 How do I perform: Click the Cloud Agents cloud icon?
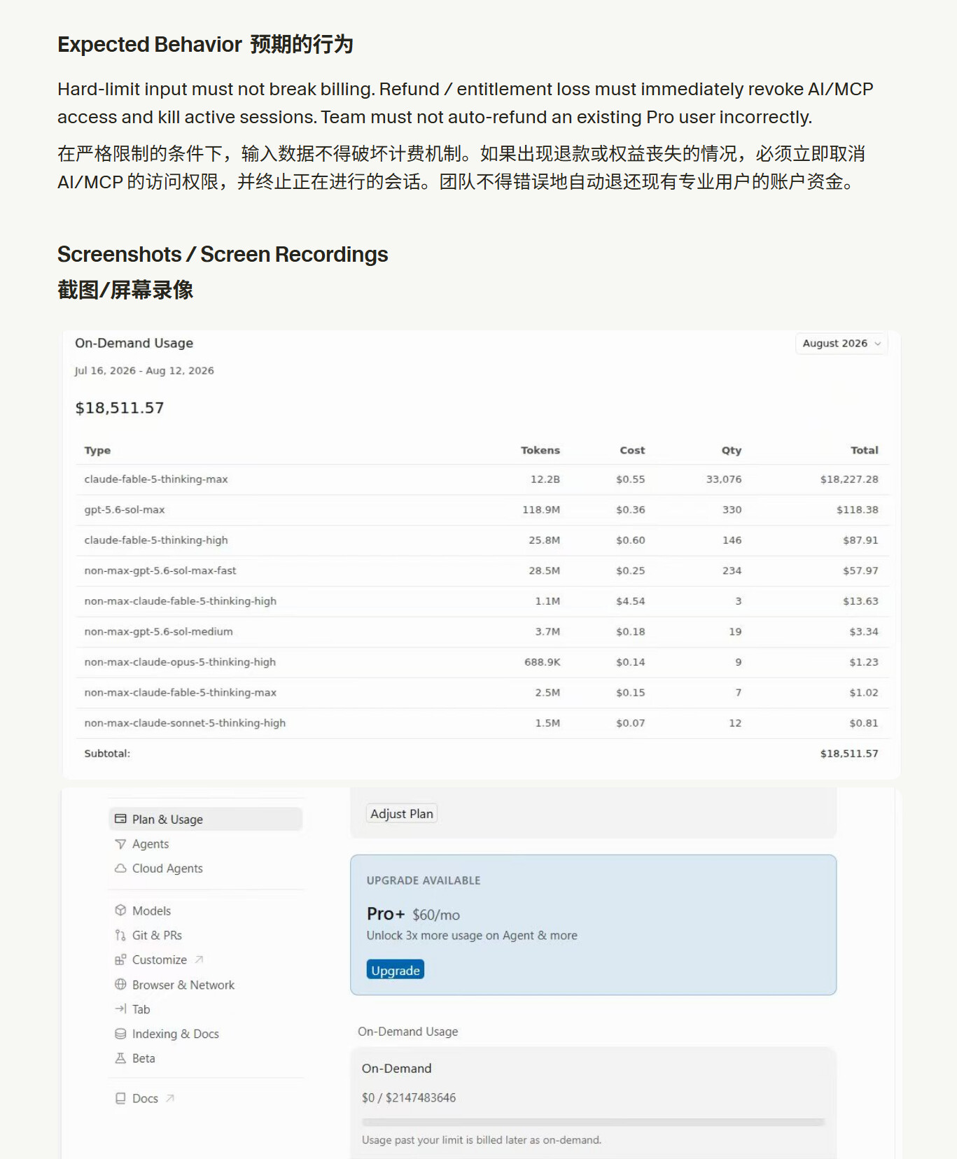click(120, 868)
